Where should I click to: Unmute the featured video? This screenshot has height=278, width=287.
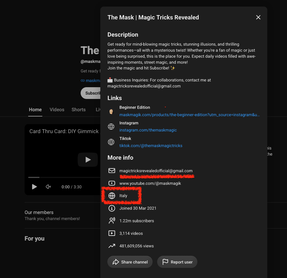click(48, 187)
